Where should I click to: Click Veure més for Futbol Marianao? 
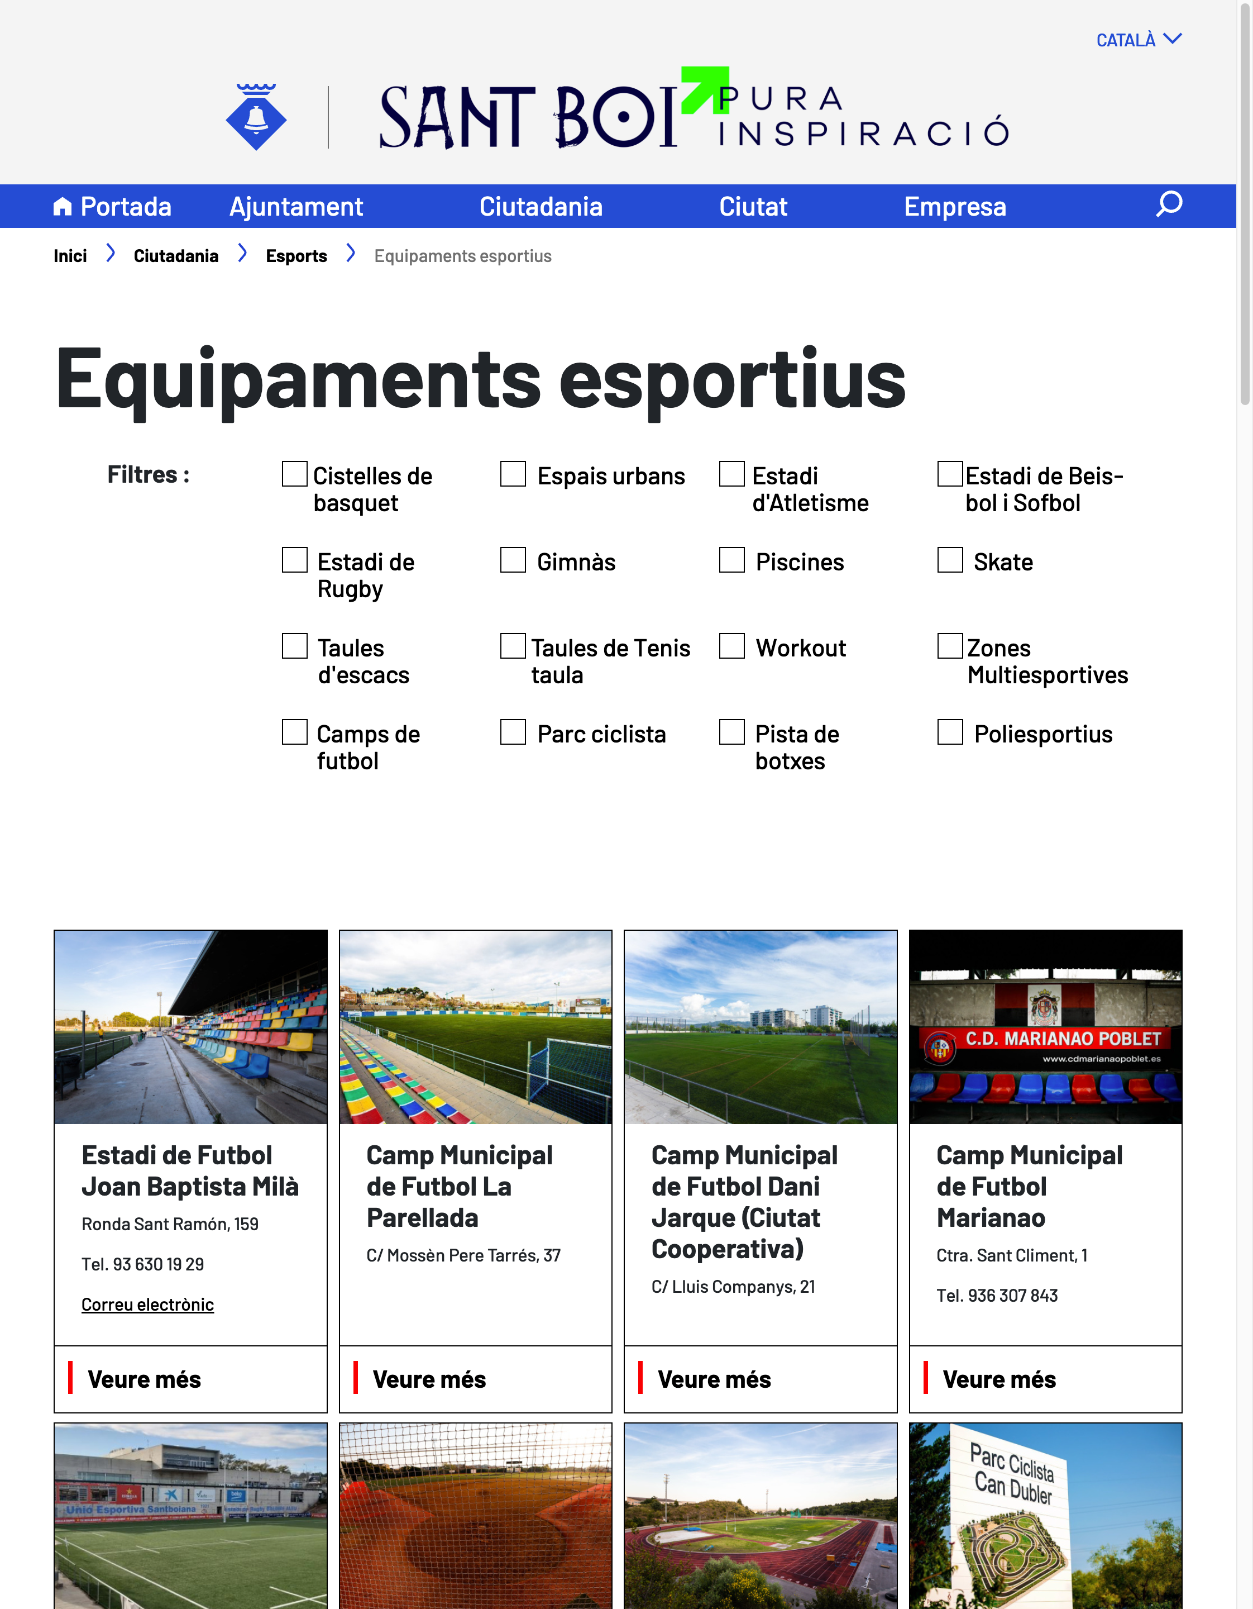[x=998, y=1379]
